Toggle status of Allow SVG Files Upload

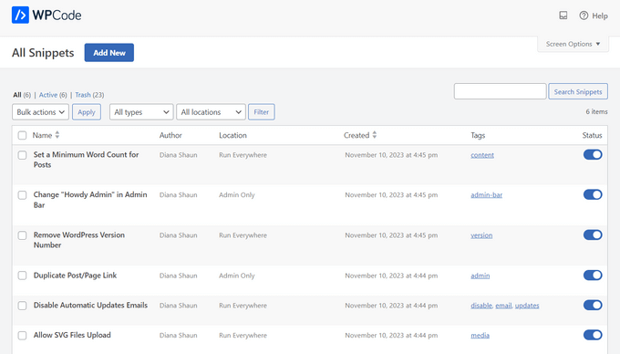tap(593, 335)
